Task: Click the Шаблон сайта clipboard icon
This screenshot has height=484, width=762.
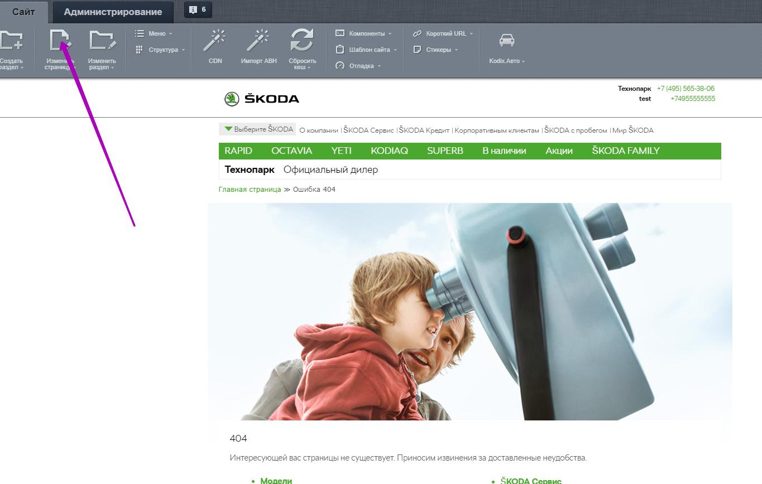Action: coord(339,50)
